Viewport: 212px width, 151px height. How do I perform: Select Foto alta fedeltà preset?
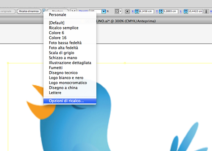point(65,48)
